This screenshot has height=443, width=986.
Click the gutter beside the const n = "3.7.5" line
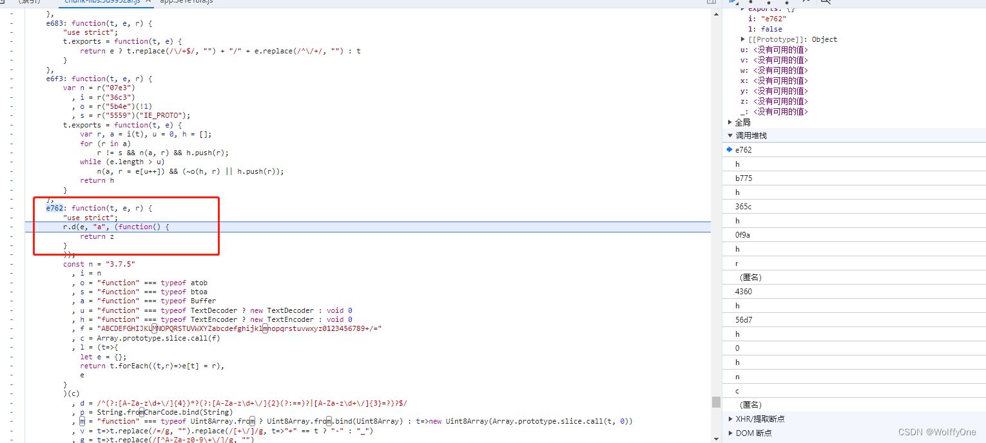coord(12,264)
